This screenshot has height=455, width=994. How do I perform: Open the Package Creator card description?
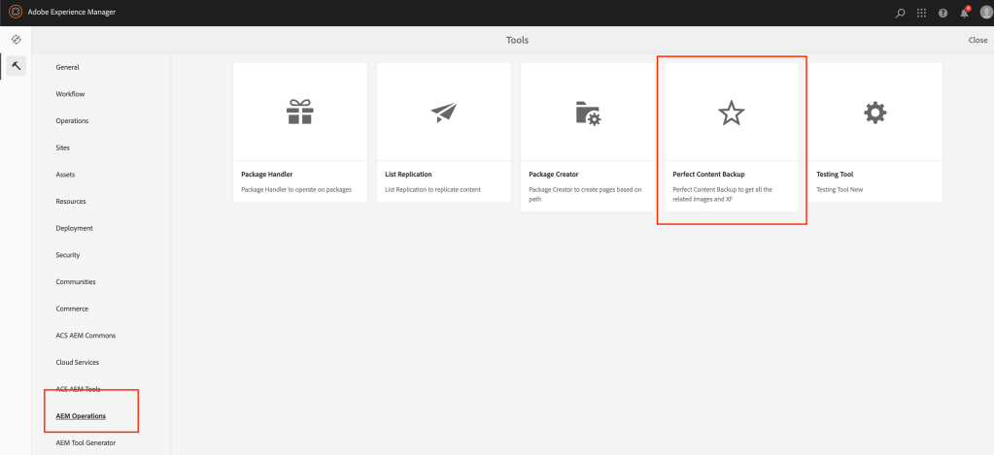(585, 194)
